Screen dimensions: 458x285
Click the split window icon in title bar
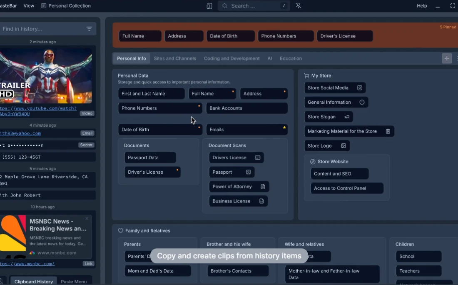pyautogui.click(x=209, y=6)
